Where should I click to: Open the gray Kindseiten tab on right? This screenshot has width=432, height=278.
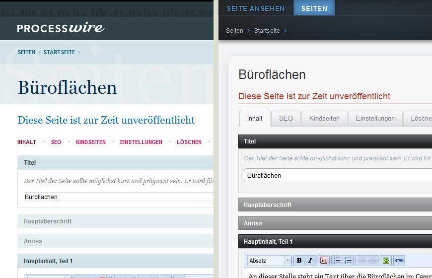click(x=324, y=119)
